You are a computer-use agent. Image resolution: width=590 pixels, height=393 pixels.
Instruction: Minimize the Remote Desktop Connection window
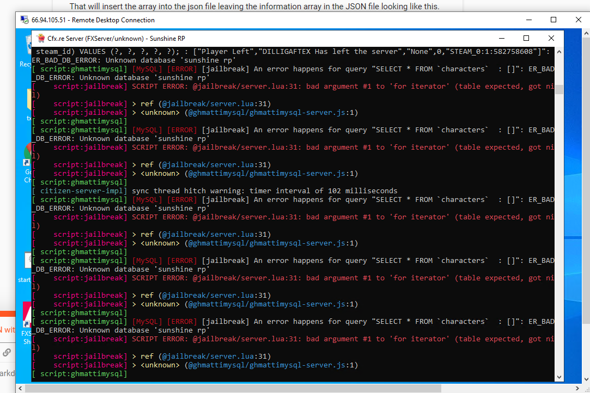tap(528, 20)
